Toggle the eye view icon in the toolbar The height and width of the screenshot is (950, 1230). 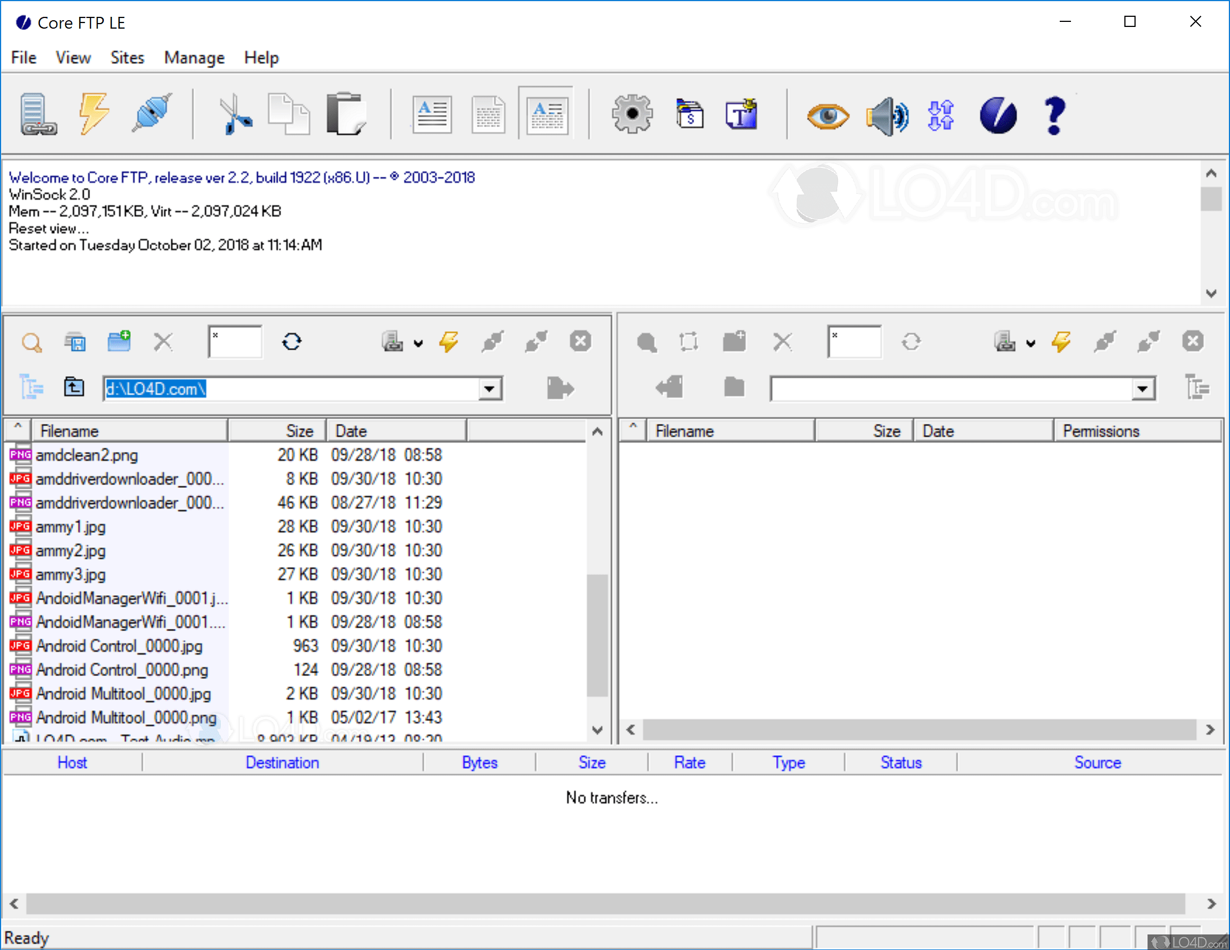coord(827,116)
